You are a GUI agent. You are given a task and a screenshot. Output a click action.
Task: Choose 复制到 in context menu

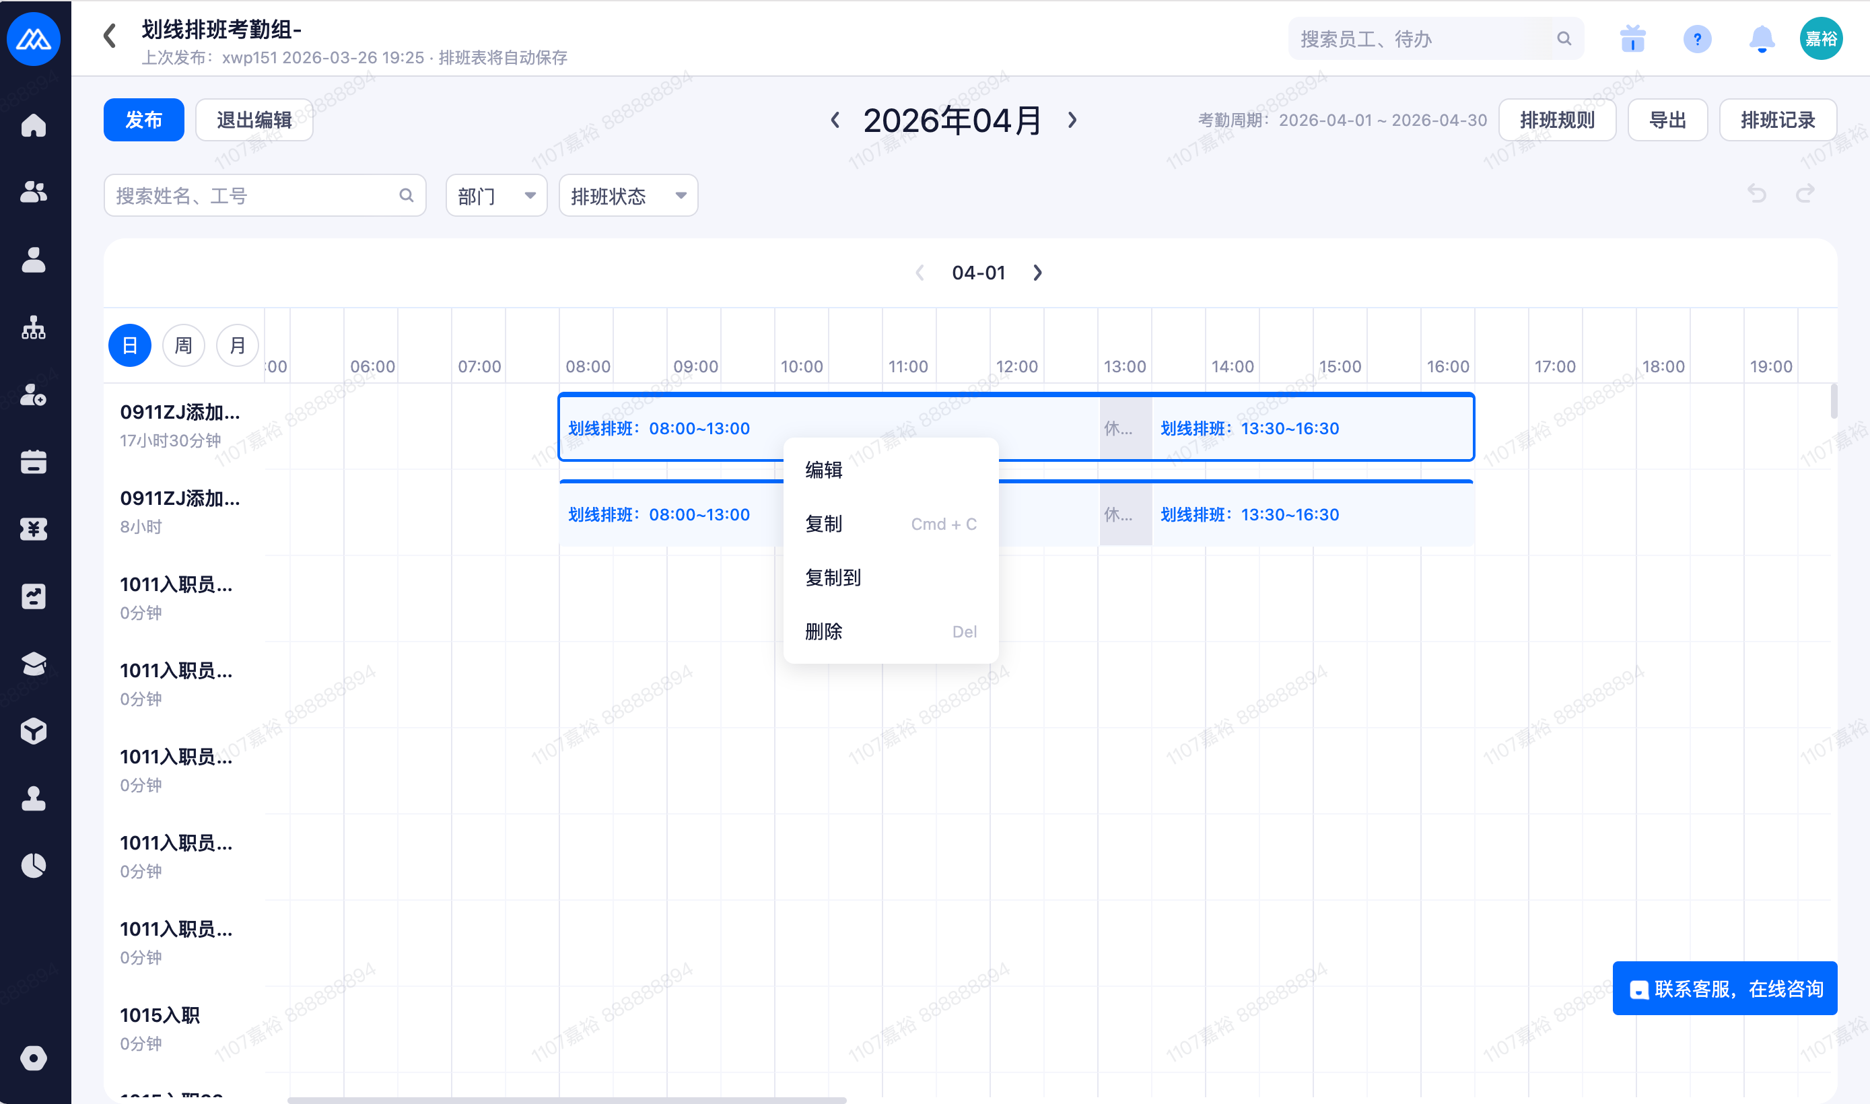833,578
